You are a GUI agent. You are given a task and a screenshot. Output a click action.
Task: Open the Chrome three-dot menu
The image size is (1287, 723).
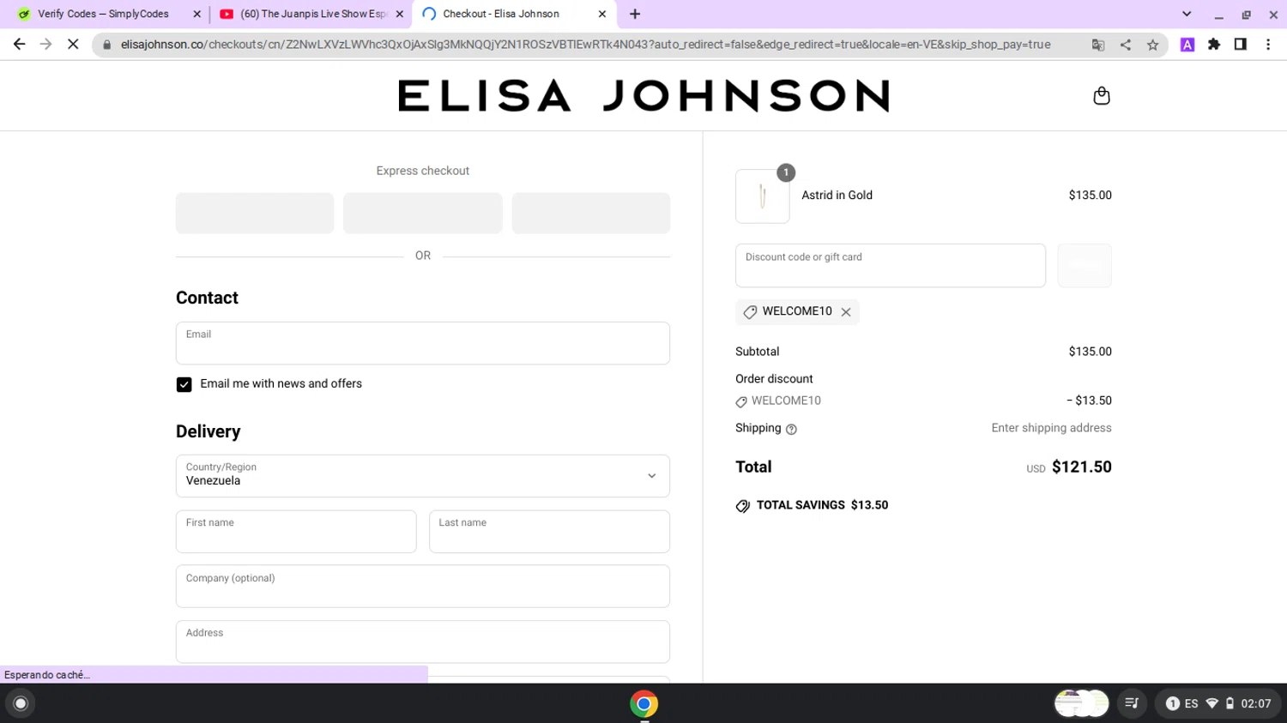1268,45
